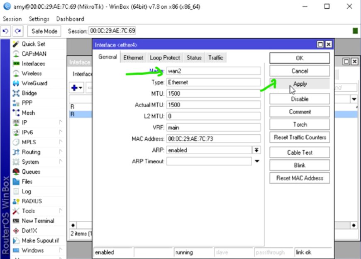
Task: Expand the Tools submenu
Action: coord(61,211)
